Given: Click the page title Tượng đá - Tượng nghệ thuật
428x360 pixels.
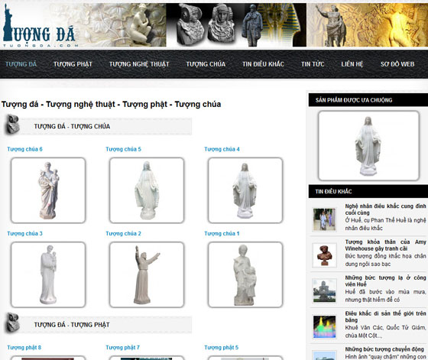Looking at the screenshot, I should pyautogui.click(x=111, y=104).
